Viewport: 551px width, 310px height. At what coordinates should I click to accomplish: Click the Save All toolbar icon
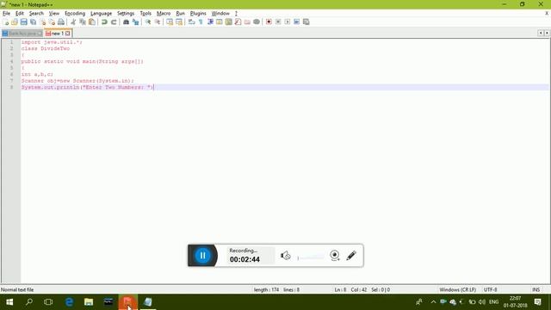(33, 22)
